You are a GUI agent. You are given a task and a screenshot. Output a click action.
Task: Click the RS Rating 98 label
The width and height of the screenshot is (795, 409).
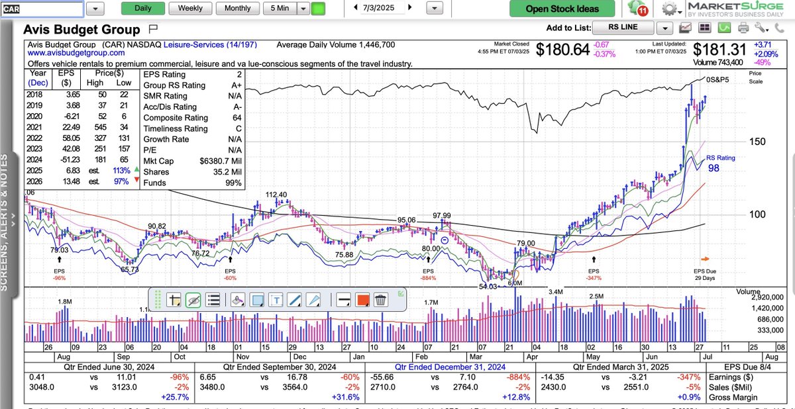pos(720,163)
